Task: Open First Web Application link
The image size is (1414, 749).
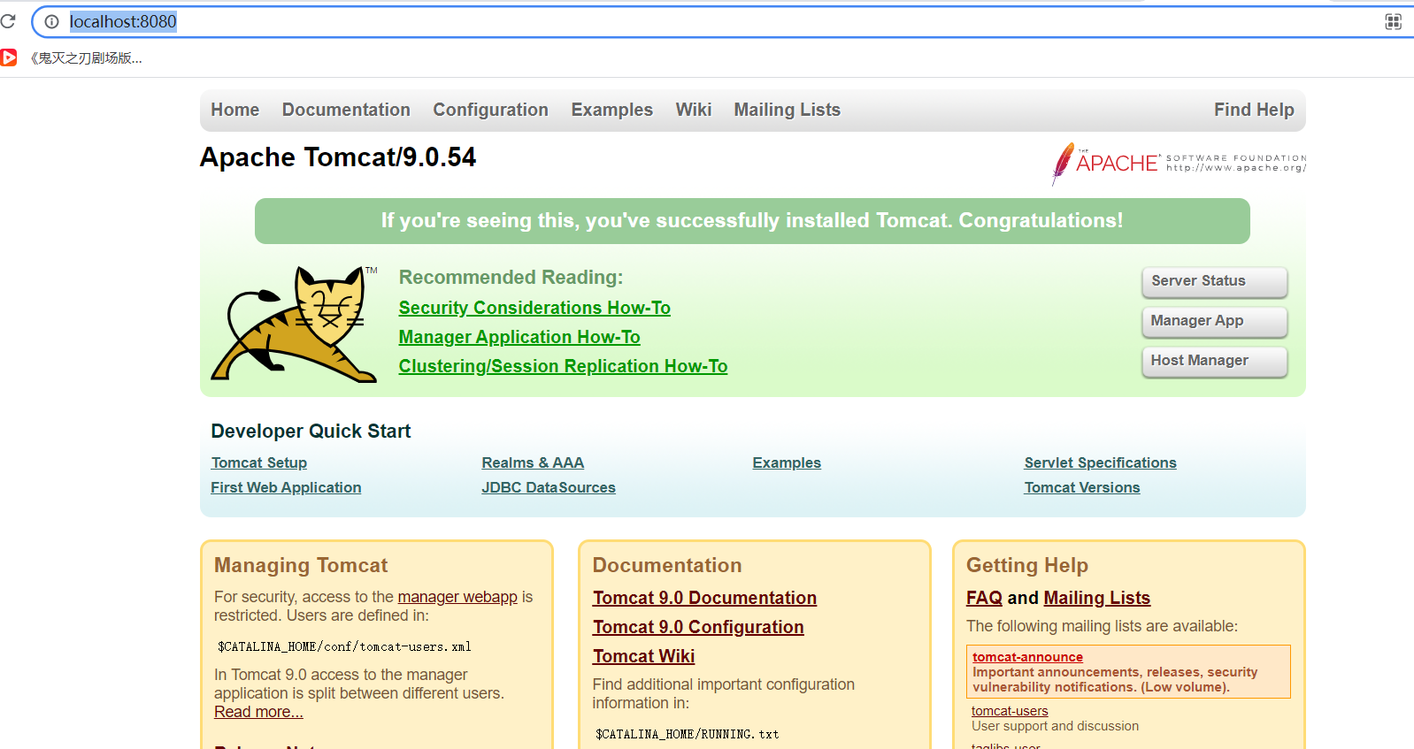Action: coord(286,487)
